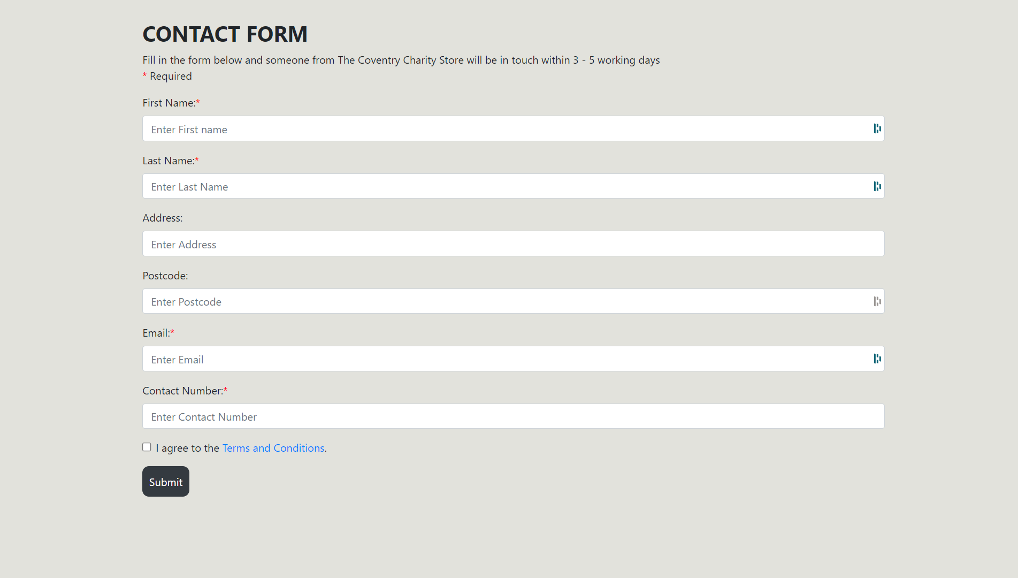Click the Postcode label text
Screen dimensions: 1018x578
165,276
